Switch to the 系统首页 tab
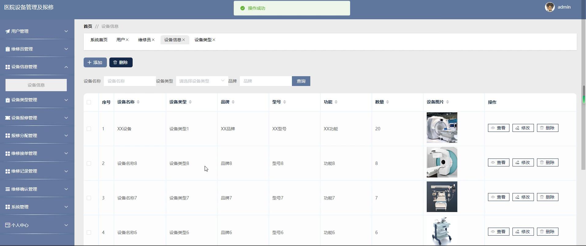Image resolution: width=586 pixels, height=246 pixels. pos(99,40)
